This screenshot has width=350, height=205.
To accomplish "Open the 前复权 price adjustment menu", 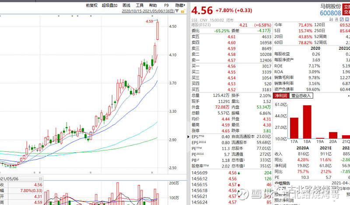I will click(x=91, y=5).
